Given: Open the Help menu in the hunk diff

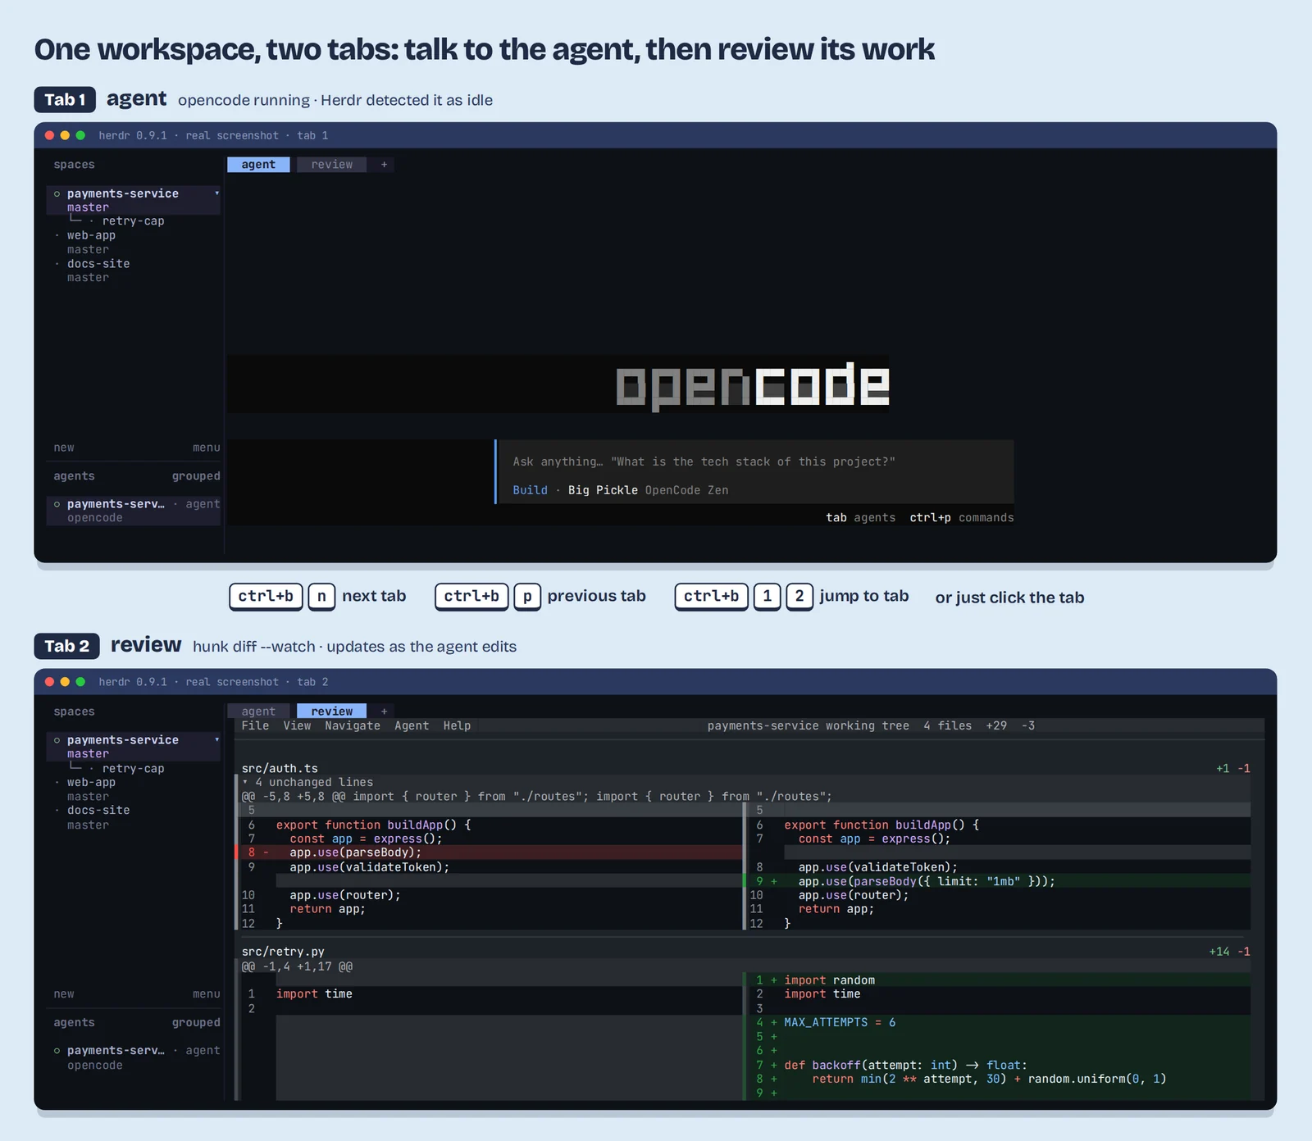Looking at the screenshot, I should coord(457,725).
